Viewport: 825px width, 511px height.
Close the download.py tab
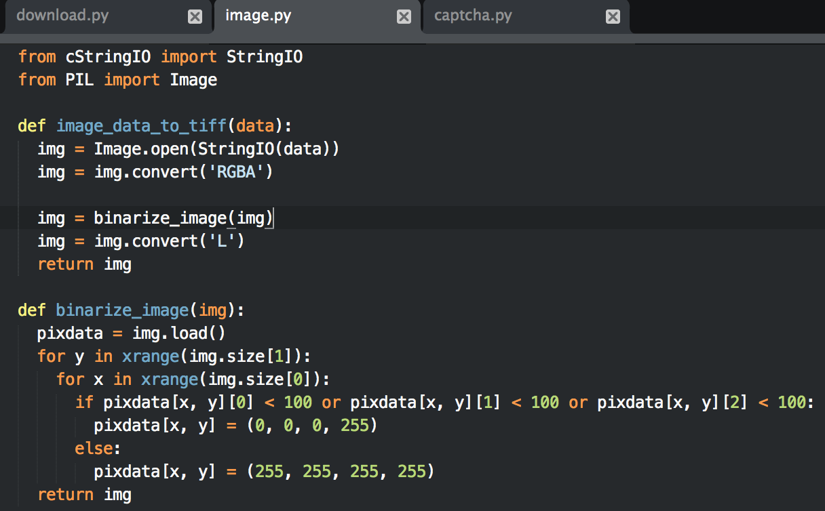coord(195,17)
